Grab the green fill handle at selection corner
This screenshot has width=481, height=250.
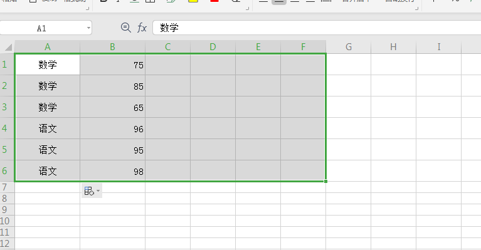(325, 181)
